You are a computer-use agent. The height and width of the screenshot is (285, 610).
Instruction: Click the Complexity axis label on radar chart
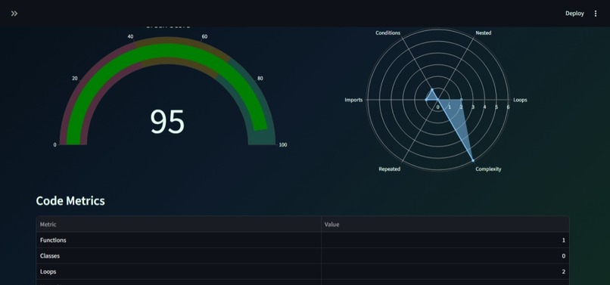(488, 169)
